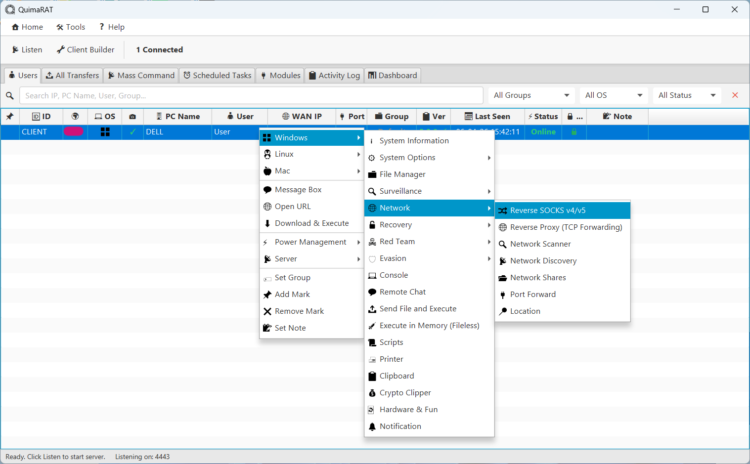Click the search magnifier icon
Viewport: 750px width, 464px height.
[x=9, y=95]
